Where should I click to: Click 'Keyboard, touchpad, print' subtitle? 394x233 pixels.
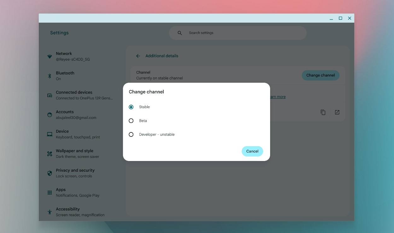point(78,137)
